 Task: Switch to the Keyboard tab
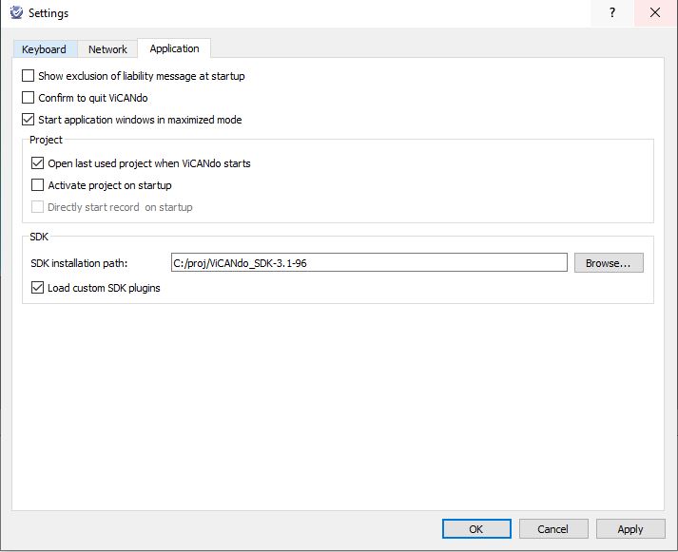point(45,49)
